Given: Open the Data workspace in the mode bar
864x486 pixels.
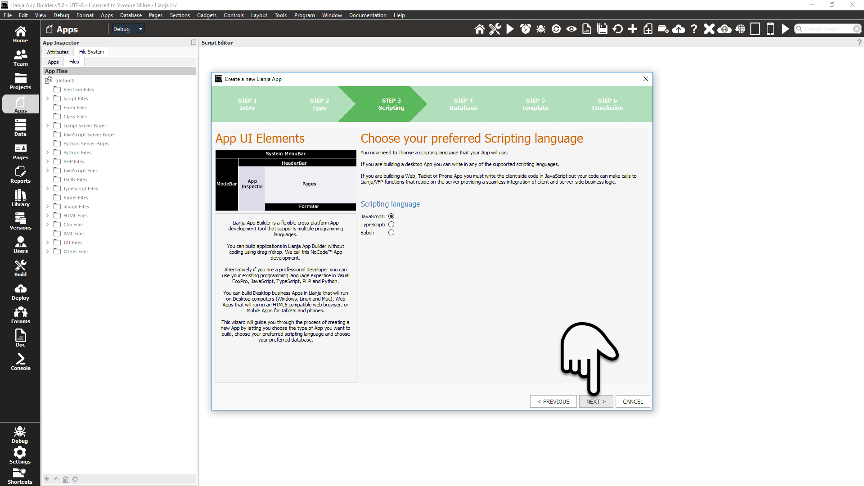Looking at the screenshot, I should 20,127.
